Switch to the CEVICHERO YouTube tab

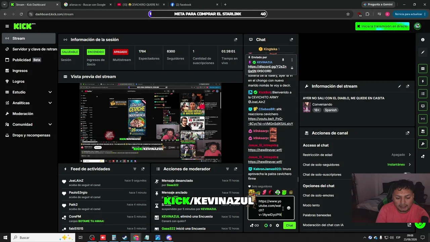point(141,5)
